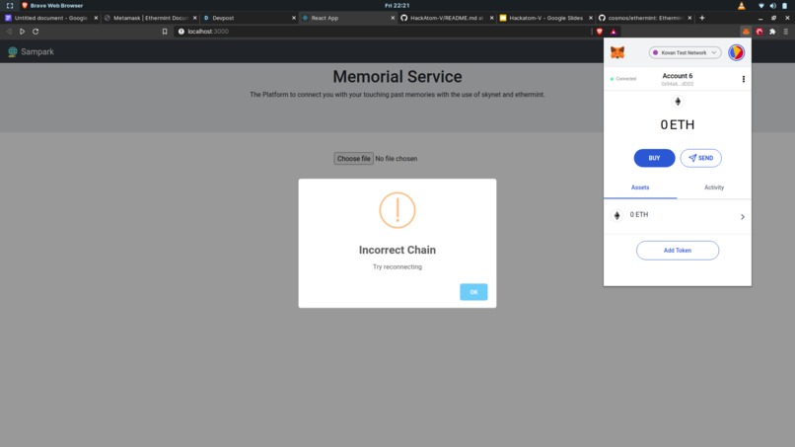795x447 pixels.
Task: Reload the page with refresh icon
Action: tap(36, 32)
